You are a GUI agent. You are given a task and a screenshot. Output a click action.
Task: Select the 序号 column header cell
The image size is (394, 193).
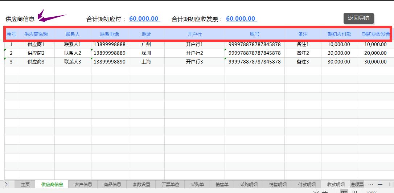tap(11, 34)
